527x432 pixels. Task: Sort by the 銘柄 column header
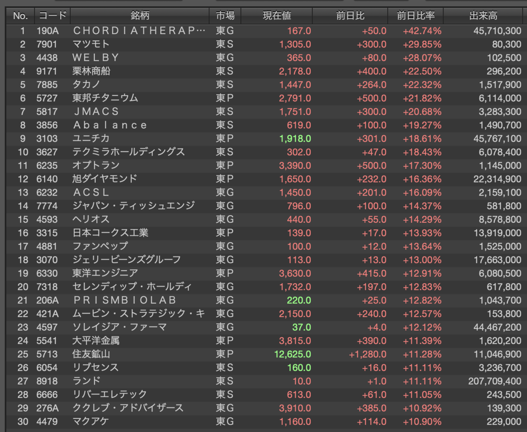140,16
